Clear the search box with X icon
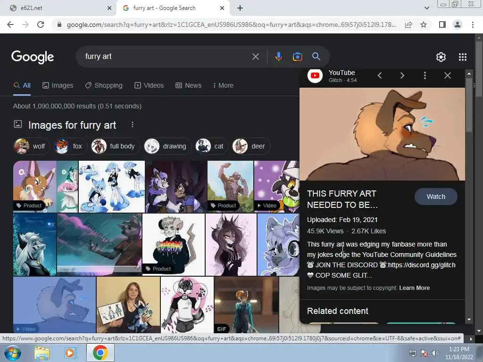Screen dimensions: 483x362 tap(255, 57)
